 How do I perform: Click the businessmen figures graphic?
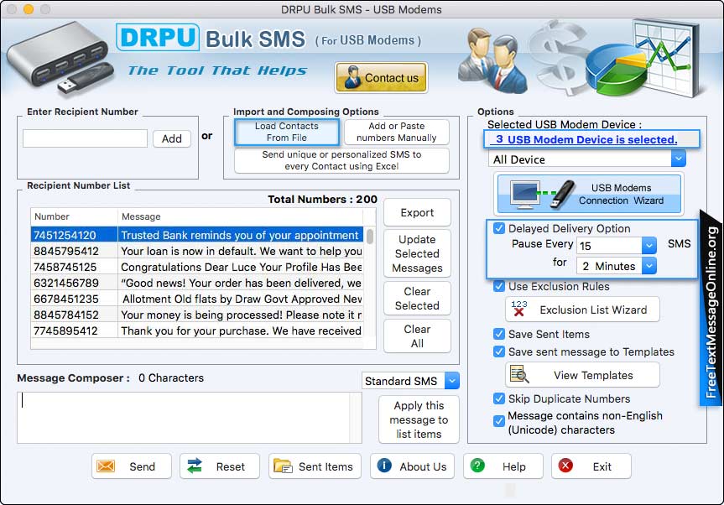click(x=492, y=61)
